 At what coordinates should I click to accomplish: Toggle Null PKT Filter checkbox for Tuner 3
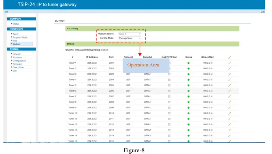click(x=169, y=74)
